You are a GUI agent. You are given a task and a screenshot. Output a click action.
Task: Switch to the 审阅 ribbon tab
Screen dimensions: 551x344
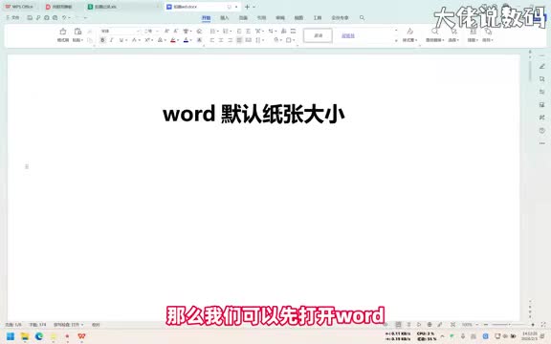(280, 17)
